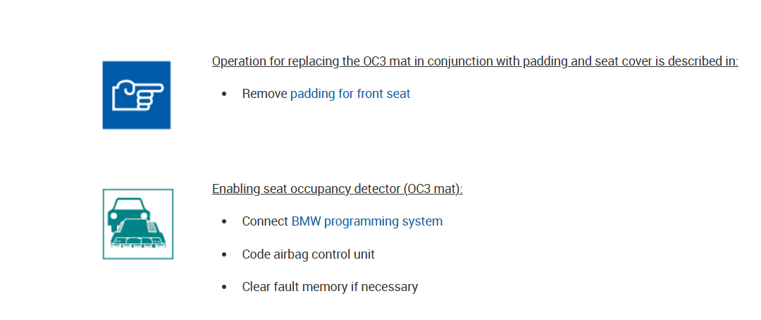
Task: Click the teal car programming icon
Action: pyautogui.click(x=138, y=223)
